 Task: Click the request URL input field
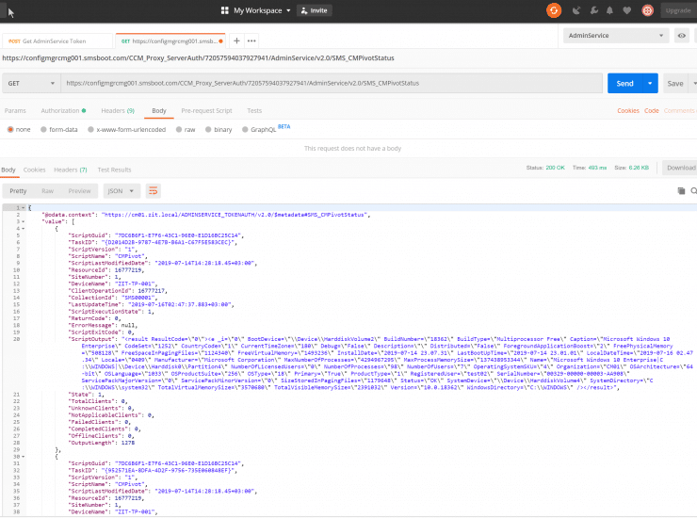(x=330, y=83)
